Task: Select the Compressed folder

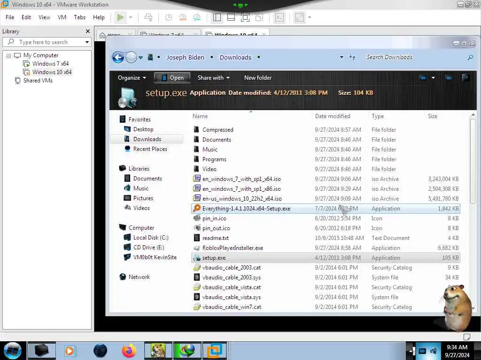Action: pos(326,130)
